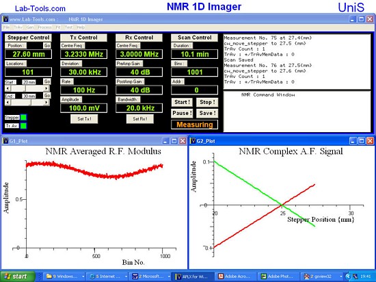Click inside the NMR Command Window
This screenshot has width=376, height=282.
click(297, 112)
